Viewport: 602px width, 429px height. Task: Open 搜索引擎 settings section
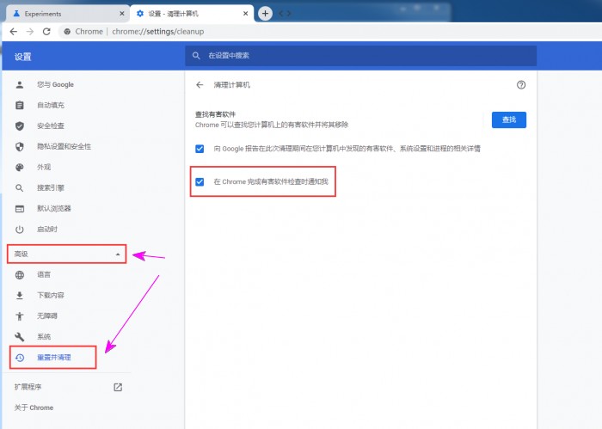pyautogui.click(x=50, y=188)
